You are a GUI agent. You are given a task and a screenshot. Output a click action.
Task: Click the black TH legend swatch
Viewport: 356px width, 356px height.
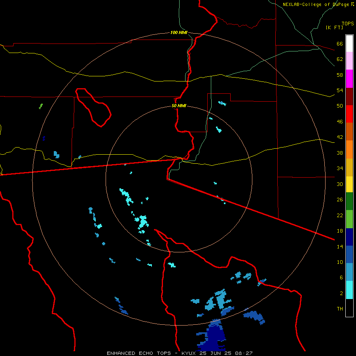pos(349,308)
